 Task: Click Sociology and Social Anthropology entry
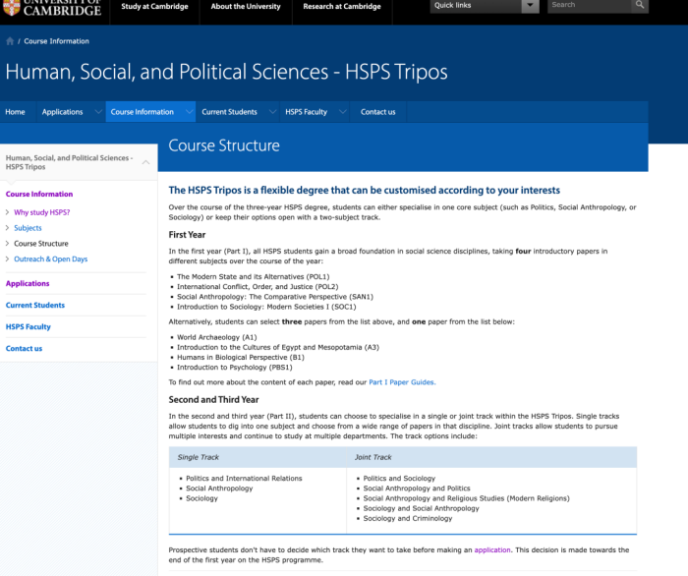(x=422, y=509)
